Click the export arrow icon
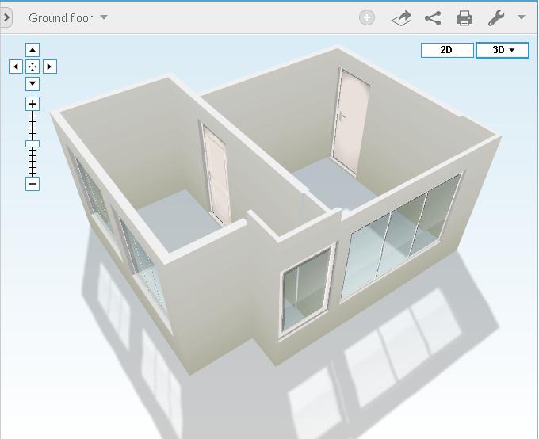This screenshot has width=539, height=439. pos(402,17)
